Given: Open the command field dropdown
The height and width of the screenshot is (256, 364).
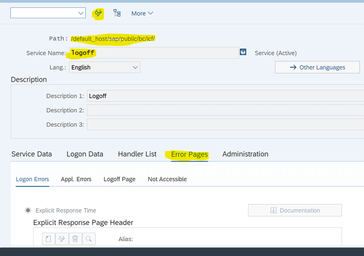Looking at the screenshot, I should point(80,13).
